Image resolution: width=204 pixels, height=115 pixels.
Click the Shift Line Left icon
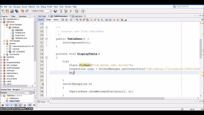click(x=106, y=20)
